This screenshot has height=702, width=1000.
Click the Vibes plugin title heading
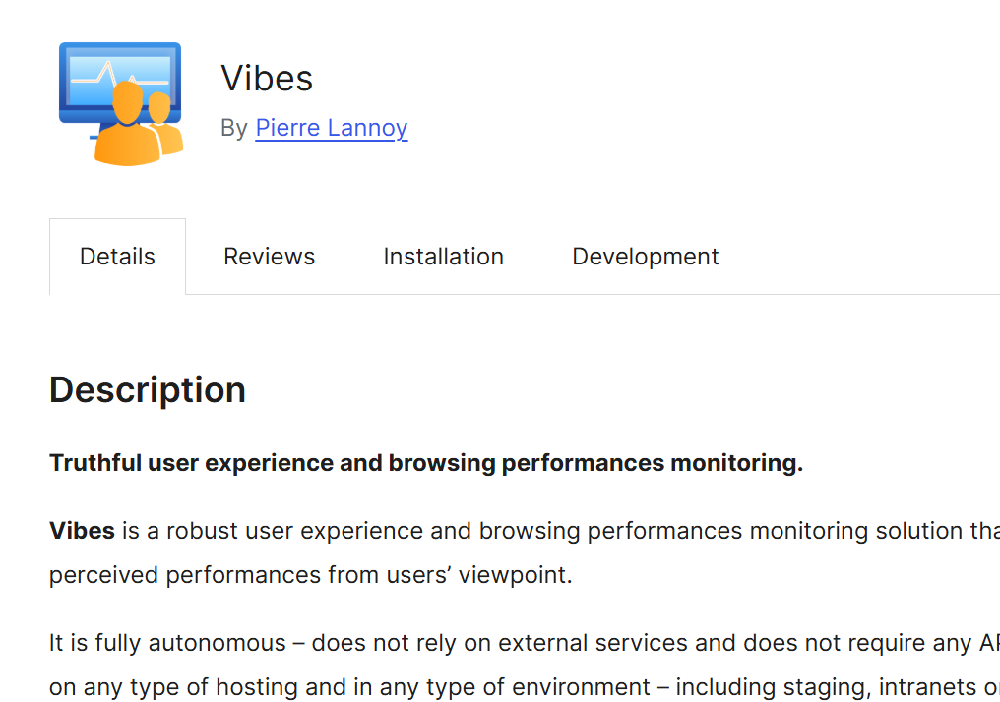(267, 79)
